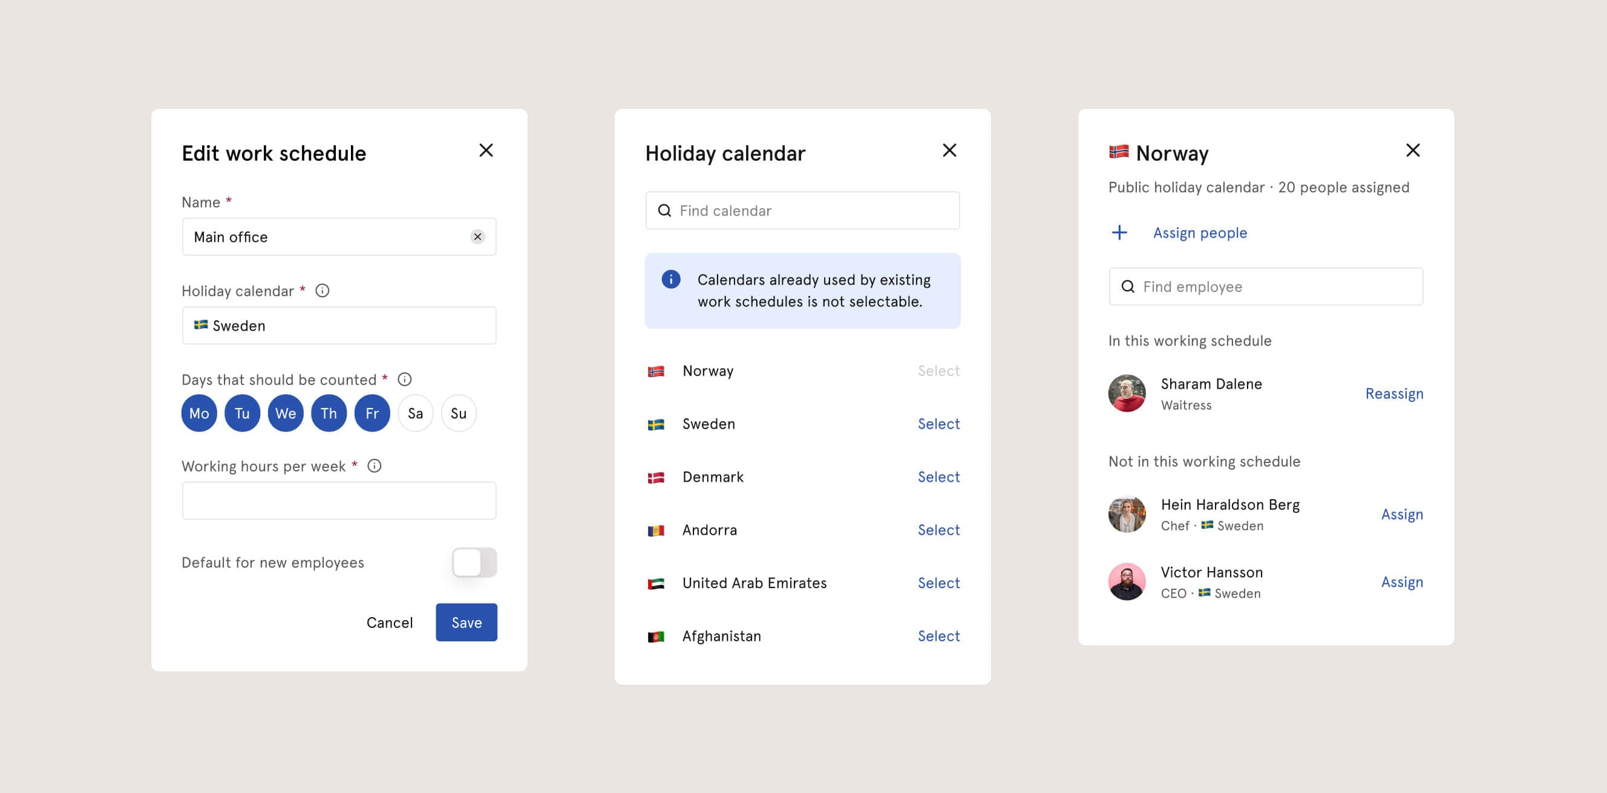This screenshot has width=1607, height=793.
Task: Click the Sweden flag icon in holiday calendar list
Action: coord(656,424)
